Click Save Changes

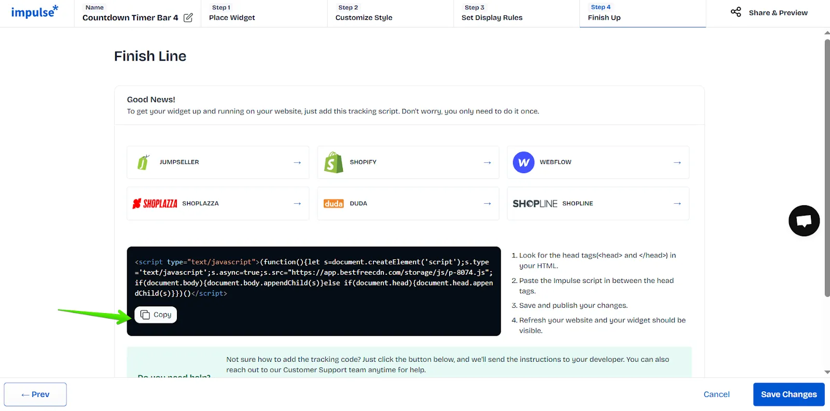789,394
